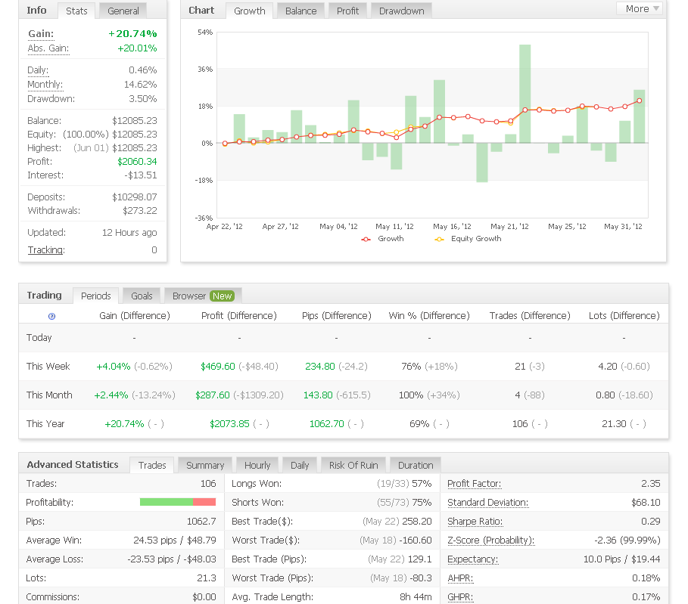Click the Z-Score (Probability) link
Screen dimensions: 688x604
[x=490, y=541]
